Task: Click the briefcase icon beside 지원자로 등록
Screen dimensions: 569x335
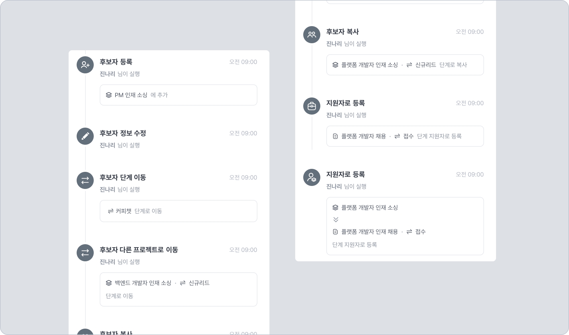Action: click(312, 106)
